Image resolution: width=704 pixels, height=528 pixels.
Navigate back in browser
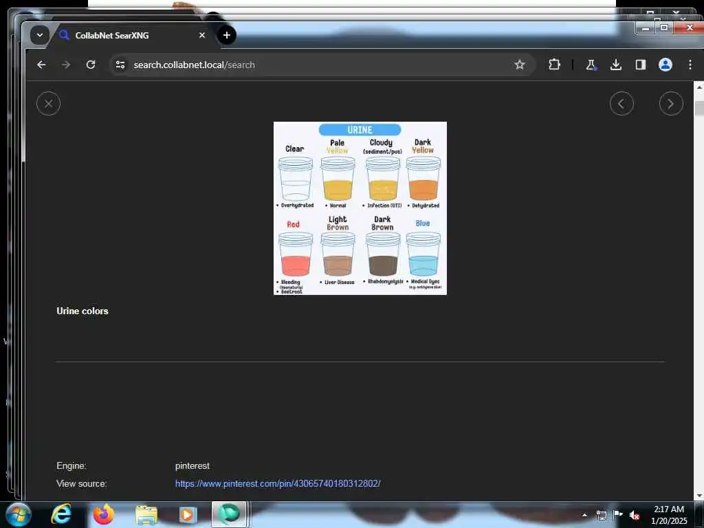[x=41, y=65]
